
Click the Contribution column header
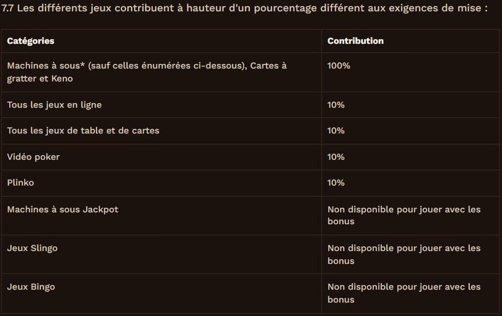pyautogui.click(x=356, y=41)
